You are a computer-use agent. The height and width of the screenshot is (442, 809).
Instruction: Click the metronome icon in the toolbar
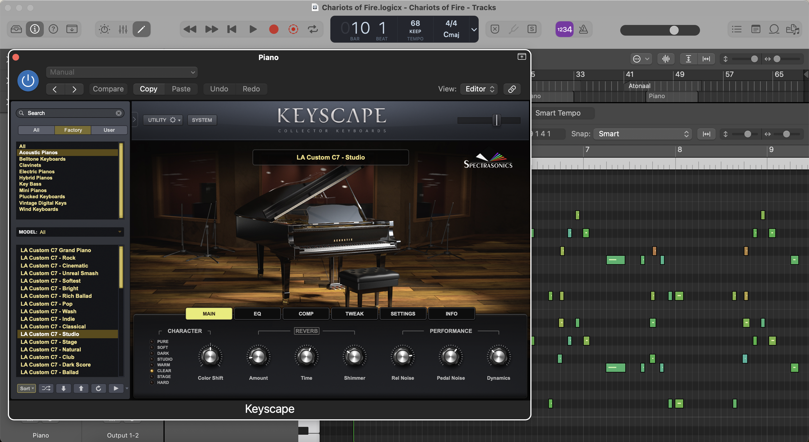click(x=583, y=29)
